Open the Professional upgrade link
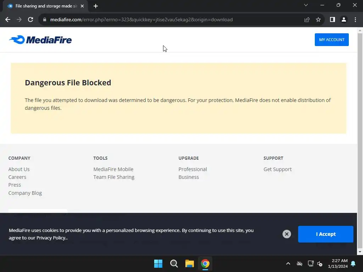This screenshot has height=272, width=363. [x=192, y=169]
